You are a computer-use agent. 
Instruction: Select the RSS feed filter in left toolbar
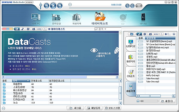pyautogui.click(x=17, y=29)
